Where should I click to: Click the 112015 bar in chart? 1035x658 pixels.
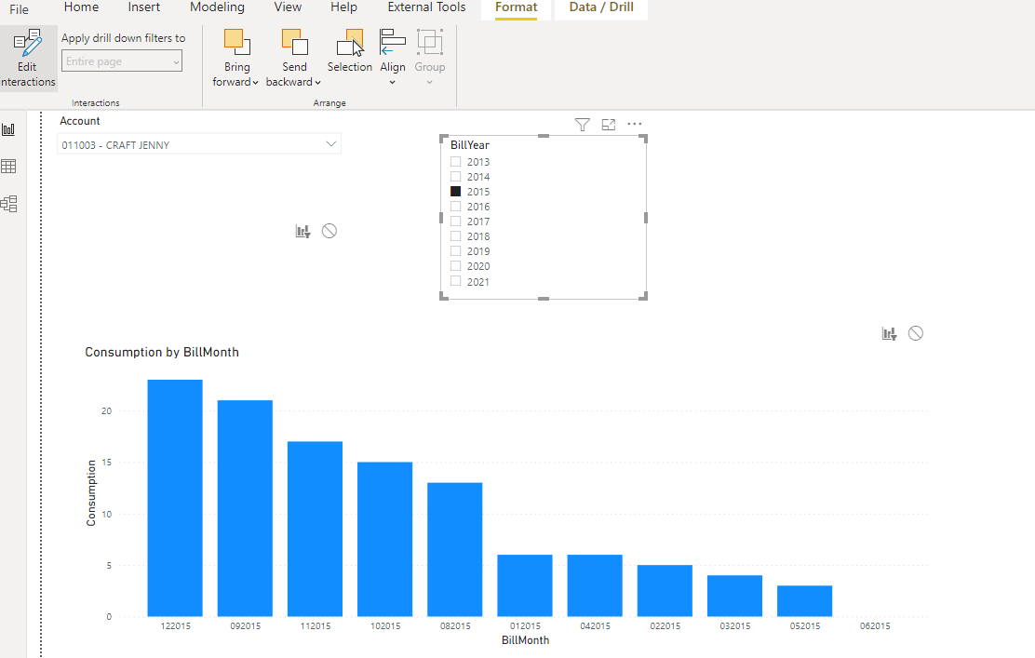(x=315, y=529)
